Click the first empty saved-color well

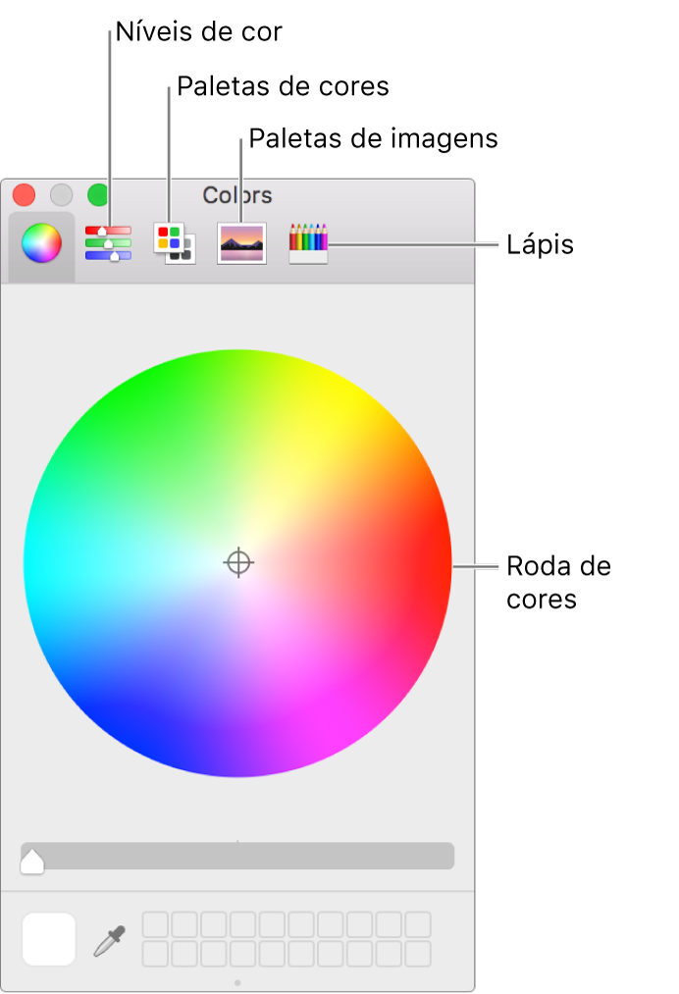tap(155, 925)
